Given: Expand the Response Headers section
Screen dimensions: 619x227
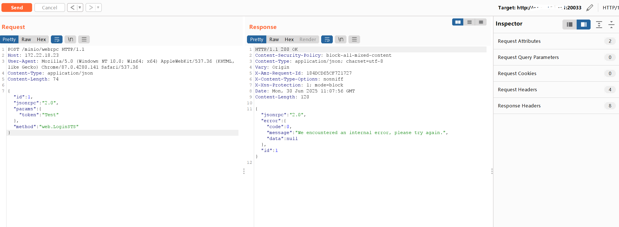Looking at the screenshot, I should tap(556, 106).
